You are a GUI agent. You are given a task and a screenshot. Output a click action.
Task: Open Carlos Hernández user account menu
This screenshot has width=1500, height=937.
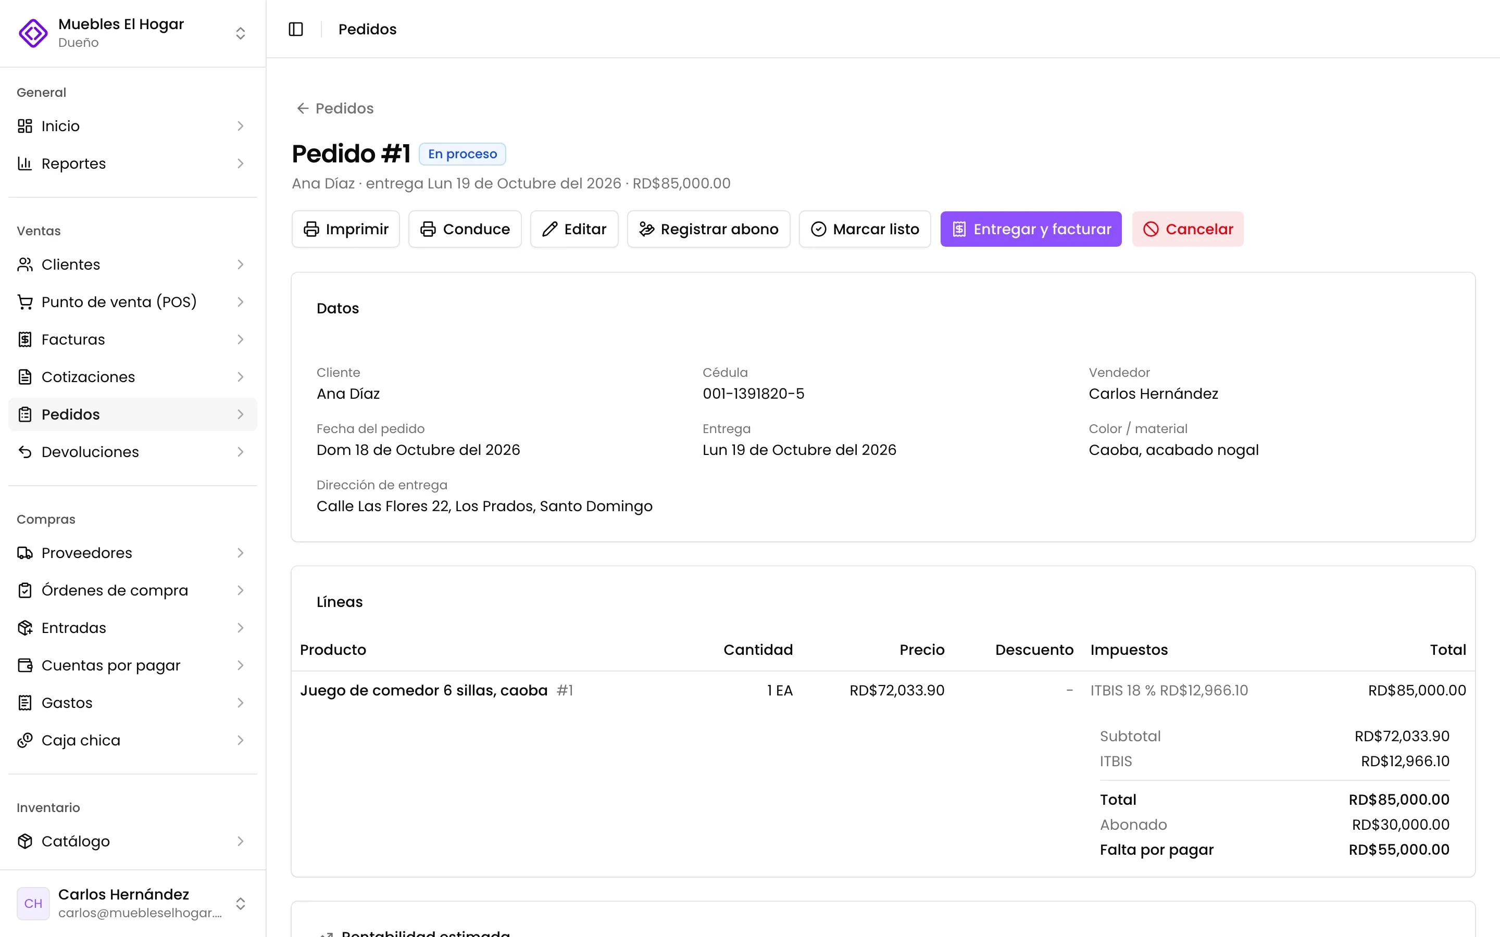click(x=133, y=903)
